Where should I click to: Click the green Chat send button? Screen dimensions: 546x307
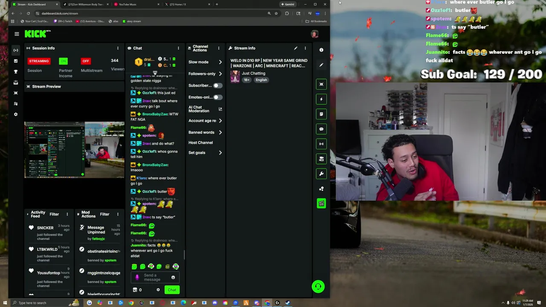pyautogui.click(x=172, y=290)
